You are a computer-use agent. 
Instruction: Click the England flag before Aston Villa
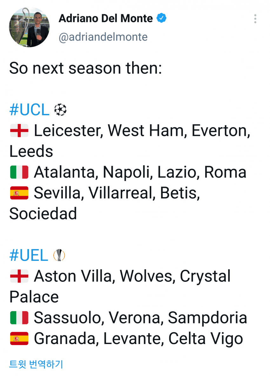[19, 276]
